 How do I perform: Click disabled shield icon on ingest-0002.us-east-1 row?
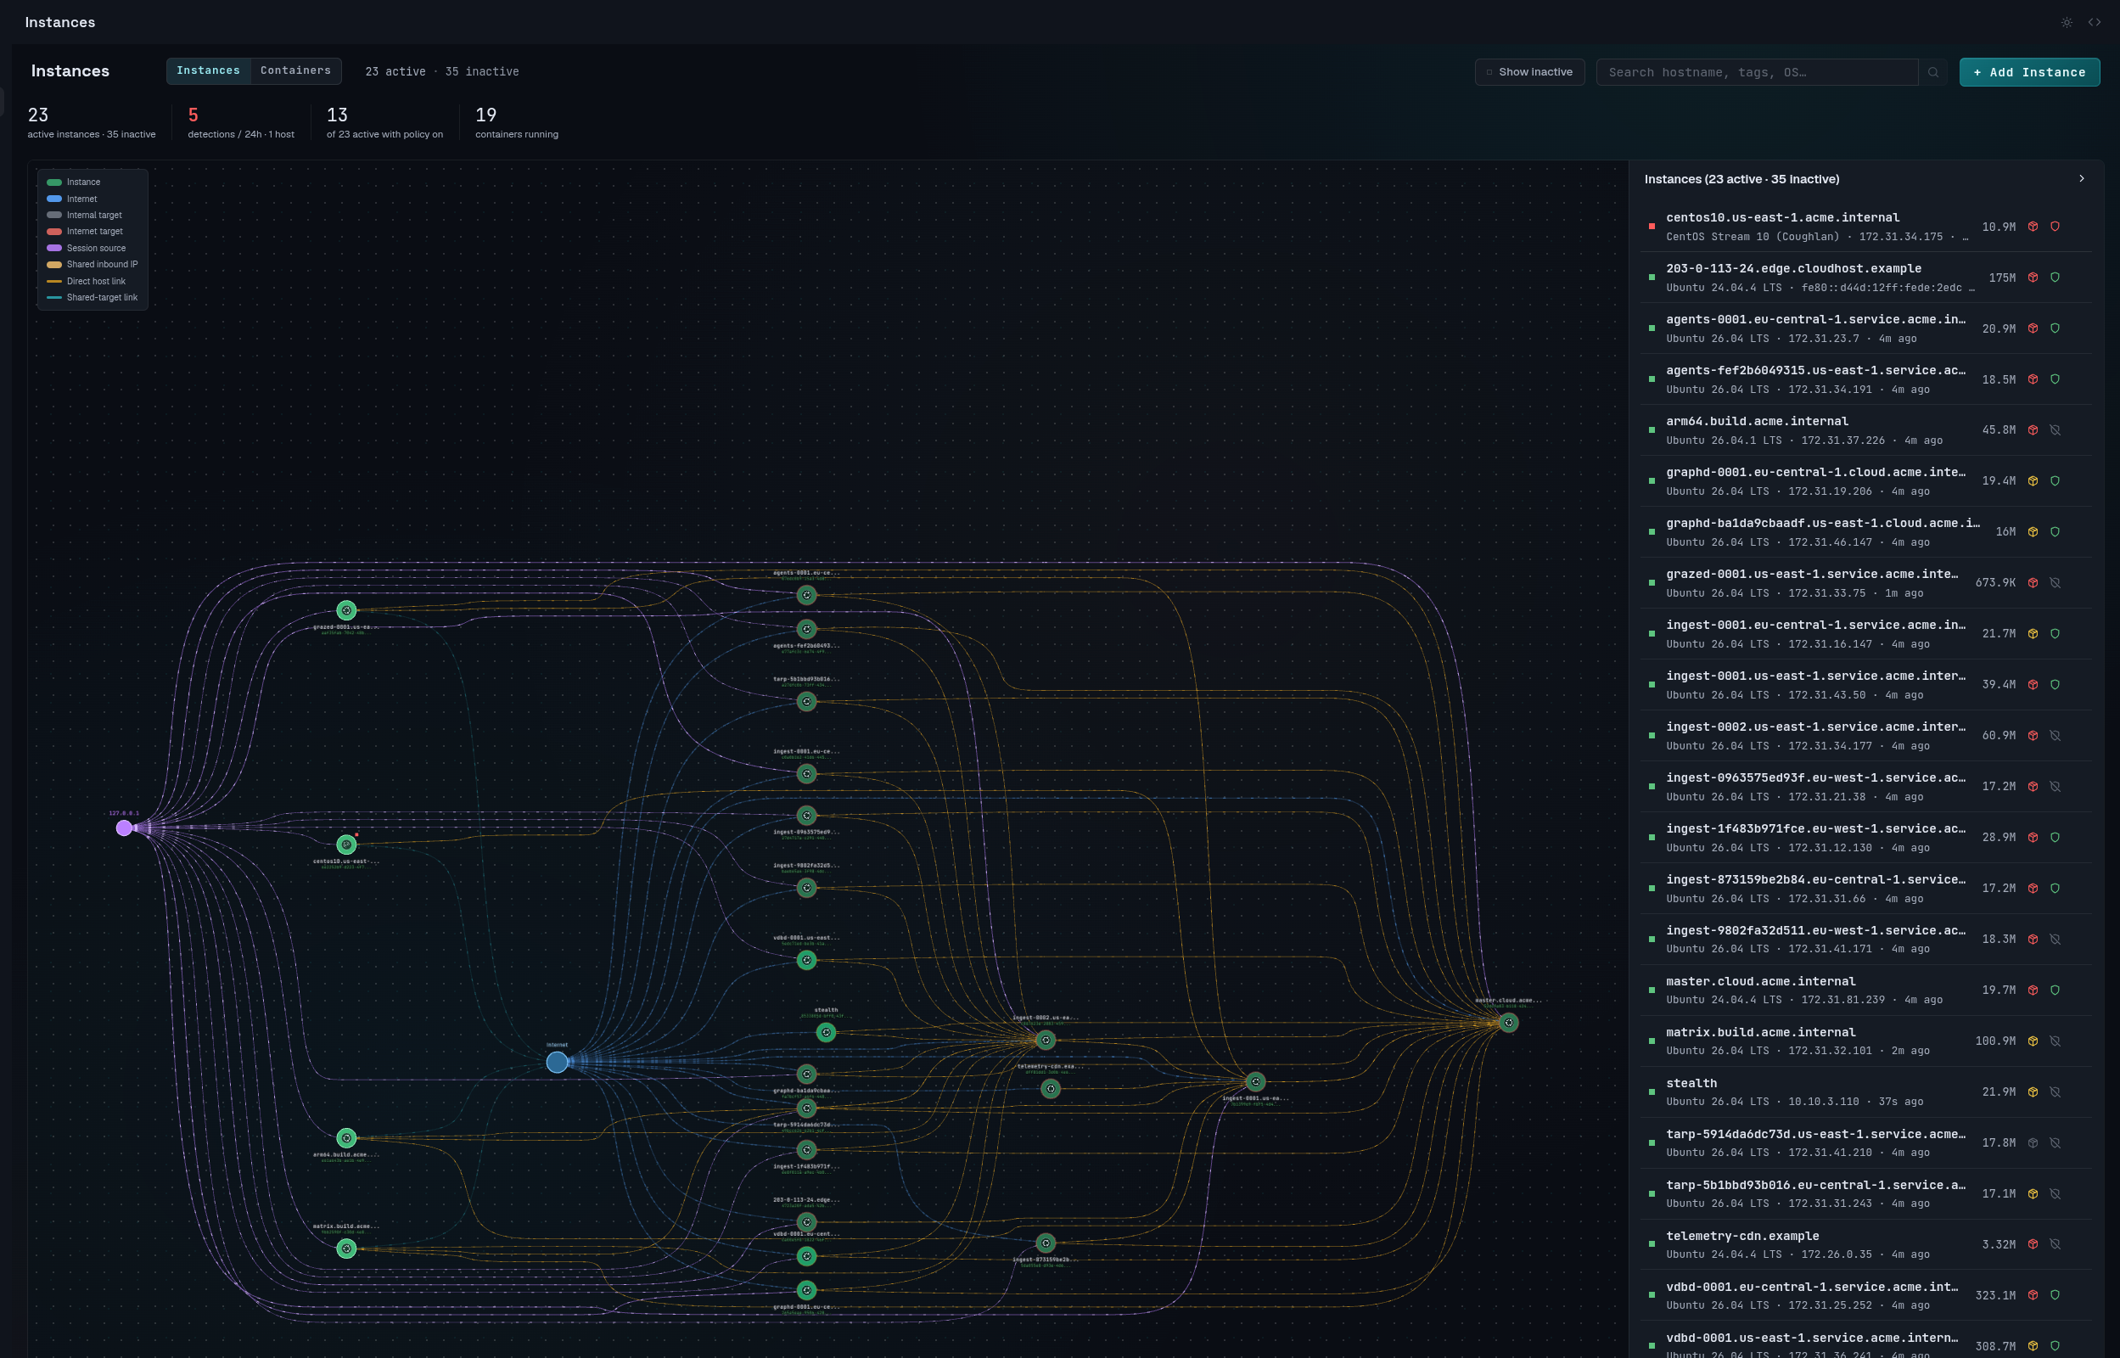2055,735
